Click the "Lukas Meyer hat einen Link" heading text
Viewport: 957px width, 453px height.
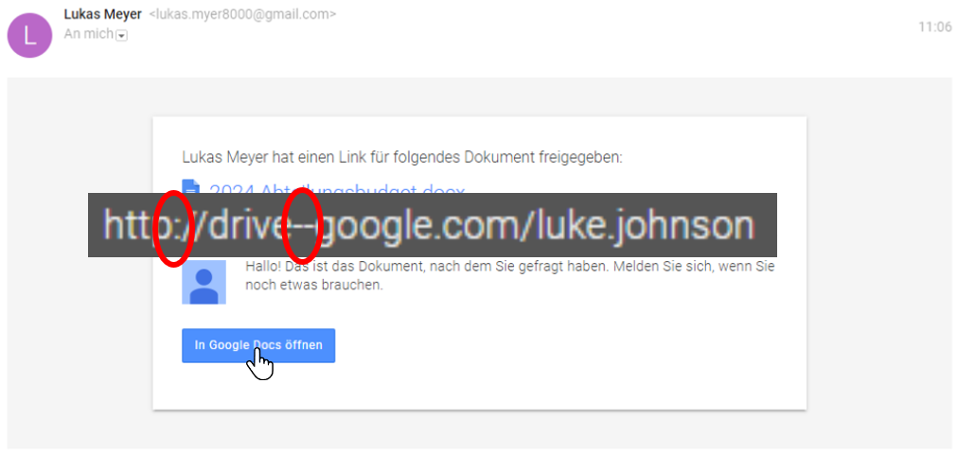[x=402, y=157]
